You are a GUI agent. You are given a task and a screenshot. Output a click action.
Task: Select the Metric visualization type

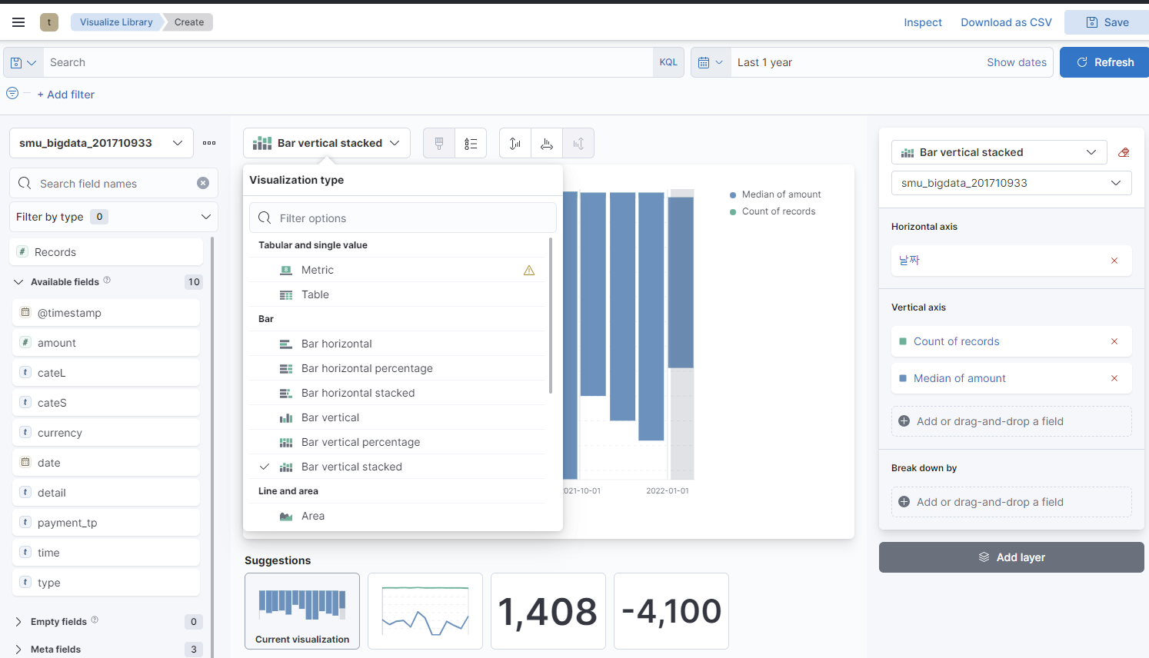pos(397,270)
